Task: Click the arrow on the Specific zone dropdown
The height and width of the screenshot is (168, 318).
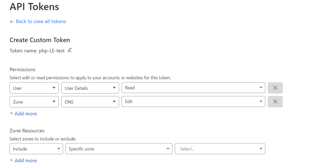Action: 168,149
